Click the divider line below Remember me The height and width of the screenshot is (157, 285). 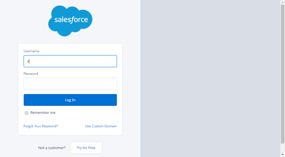(70, 120)
